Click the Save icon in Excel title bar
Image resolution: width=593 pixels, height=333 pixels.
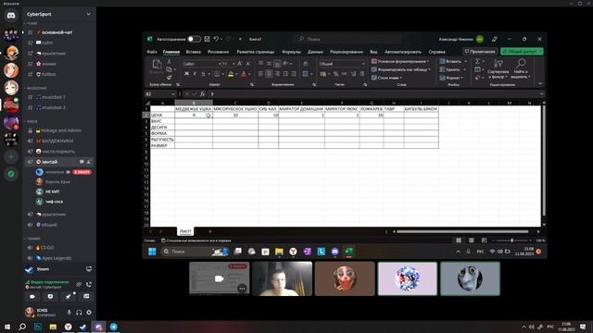pos(207,39)
